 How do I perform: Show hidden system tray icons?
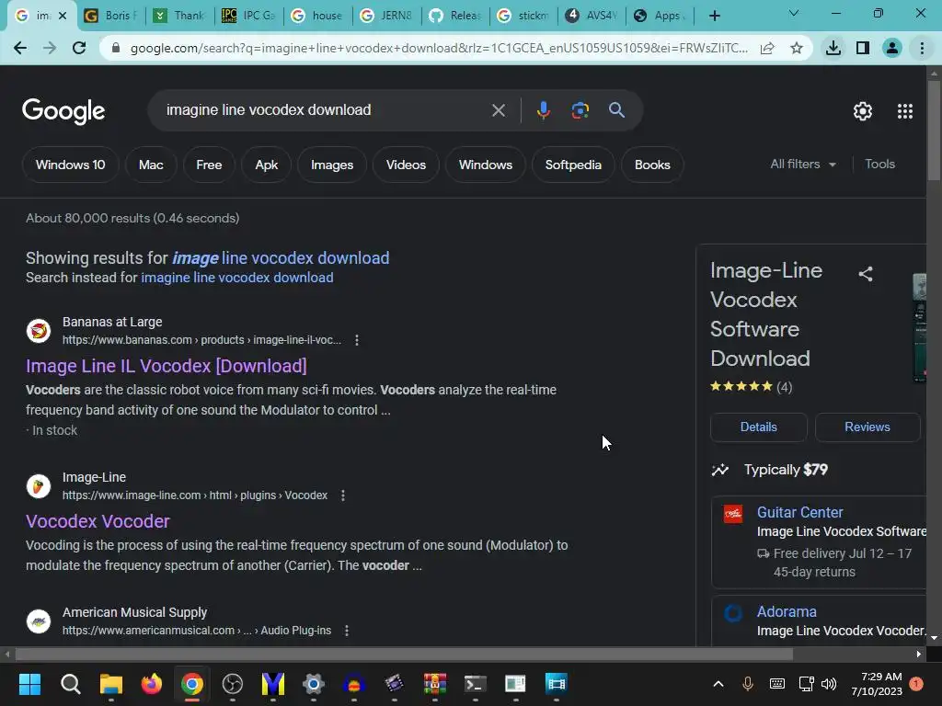tap(718, 684)
